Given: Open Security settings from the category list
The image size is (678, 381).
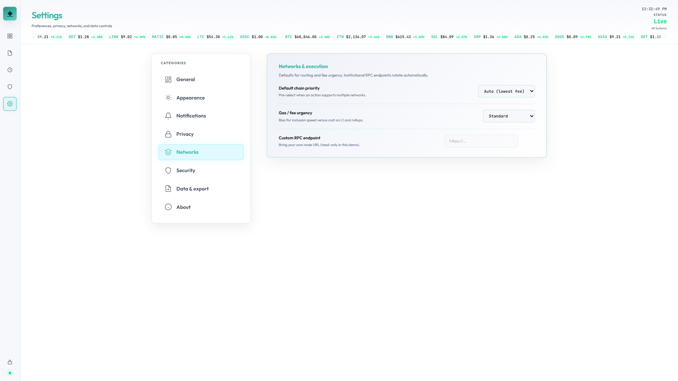Looking at the screenshot, I should tap(186, 170).
